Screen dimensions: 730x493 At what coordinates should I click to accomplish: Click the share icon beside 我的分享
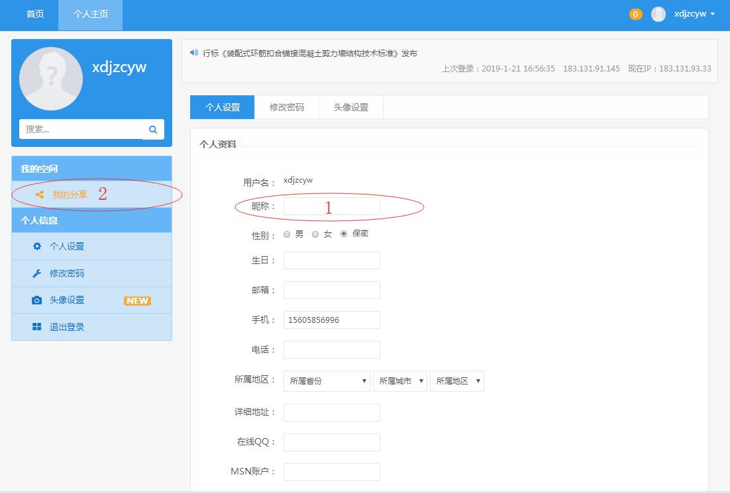[x=40, y=195]
